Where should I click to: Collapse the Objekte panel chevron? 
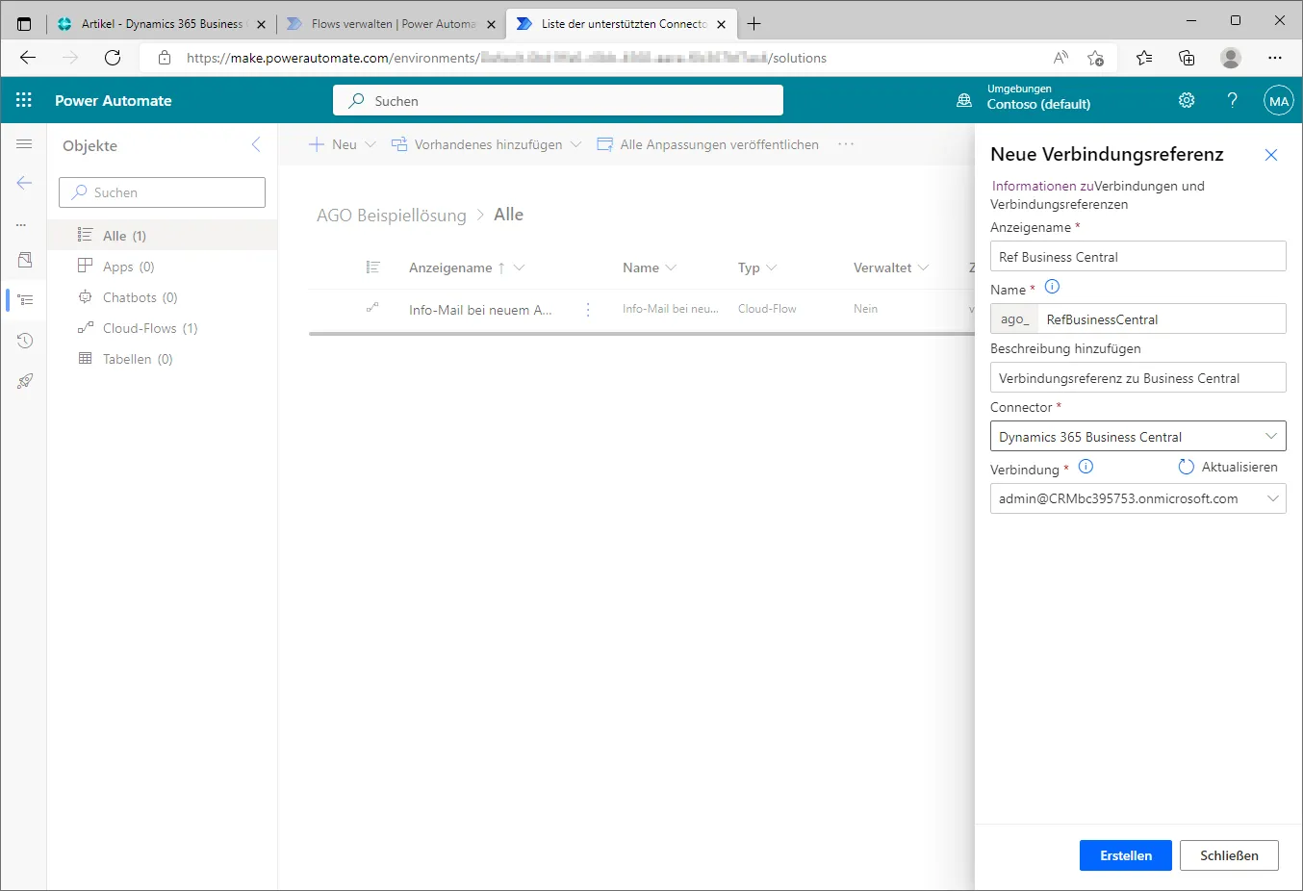tap(256, 144)
